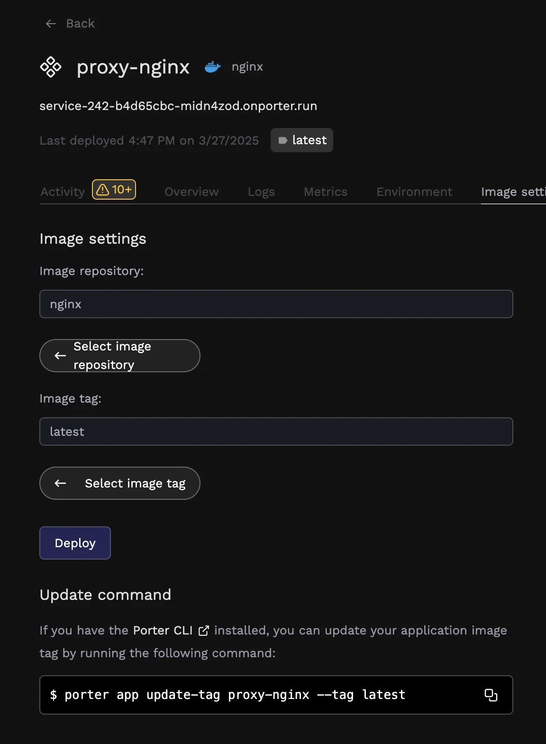Click the 10+ warning badge on Activity
The width and height of the screenshot is (546, 744).
(x=114, y=190)
